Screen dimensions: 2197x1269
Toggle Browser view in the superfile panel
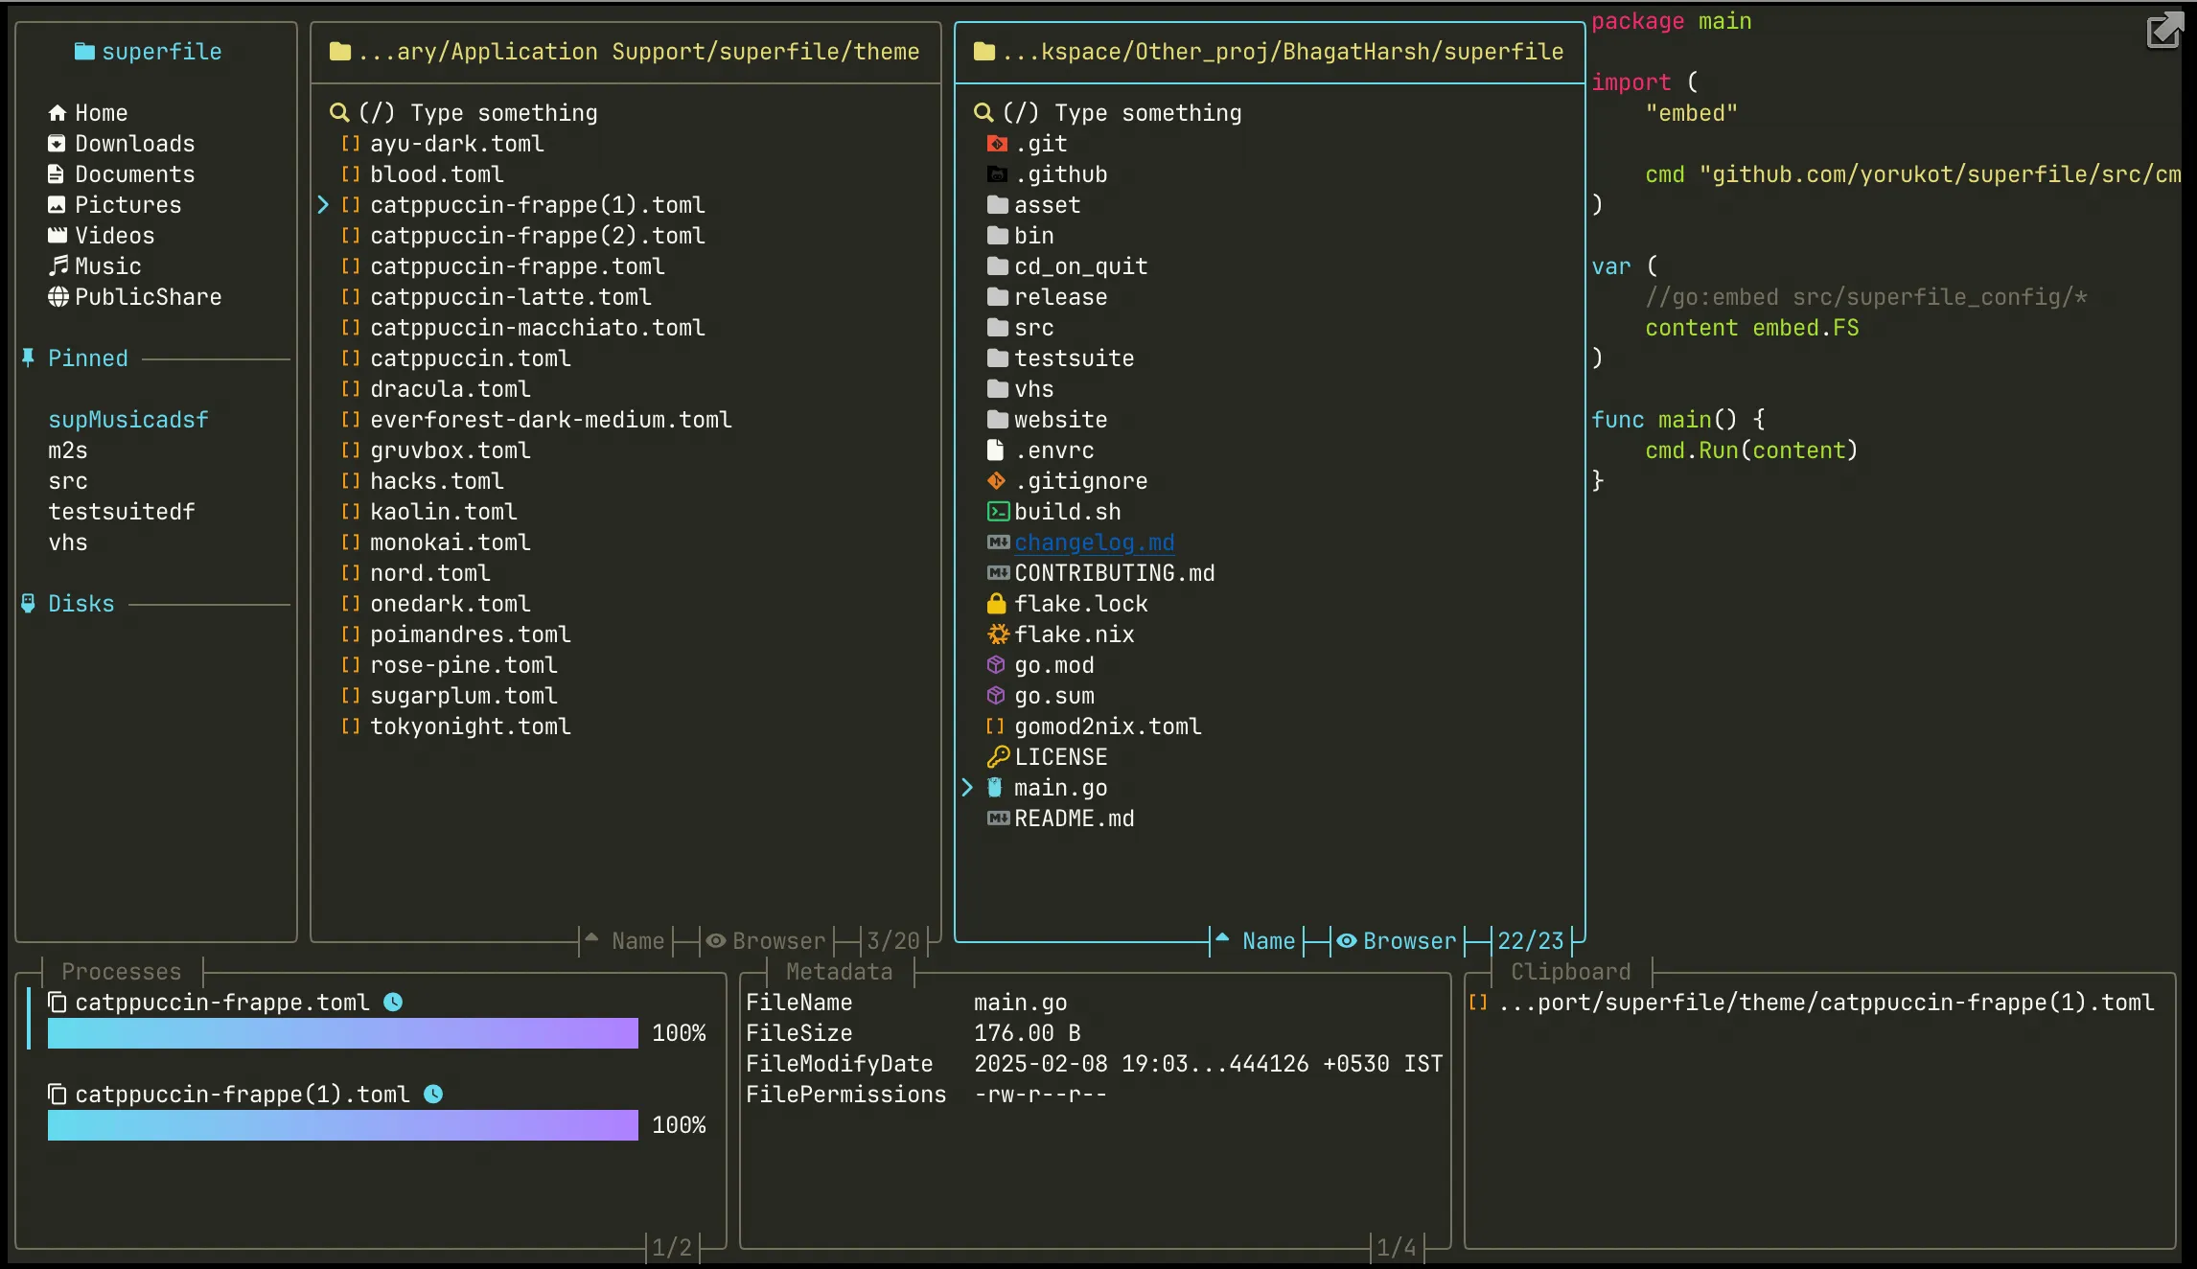coord(1396,940)
